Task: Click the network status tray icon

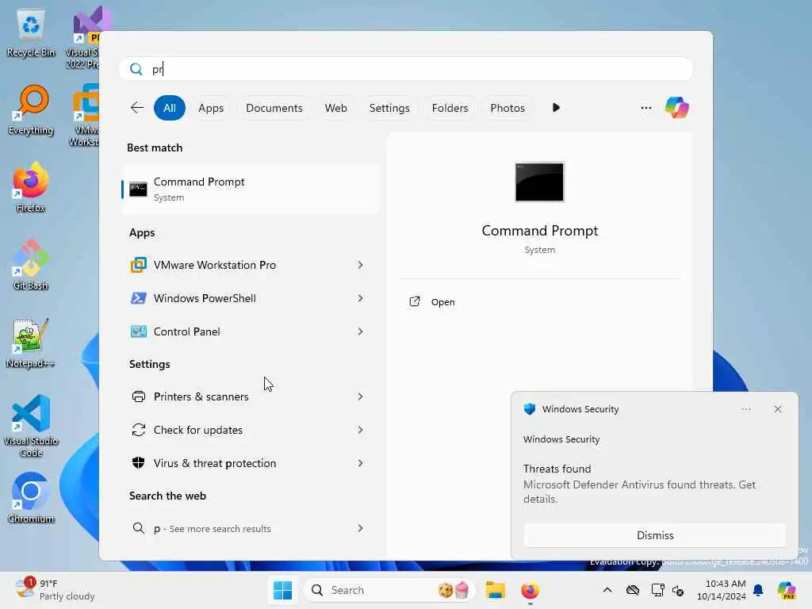Action: (657, 590)
